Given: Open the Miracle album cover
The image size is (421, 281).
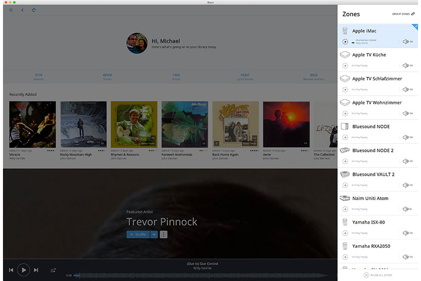Looking at the screenshot, I should tap(33, 124).
